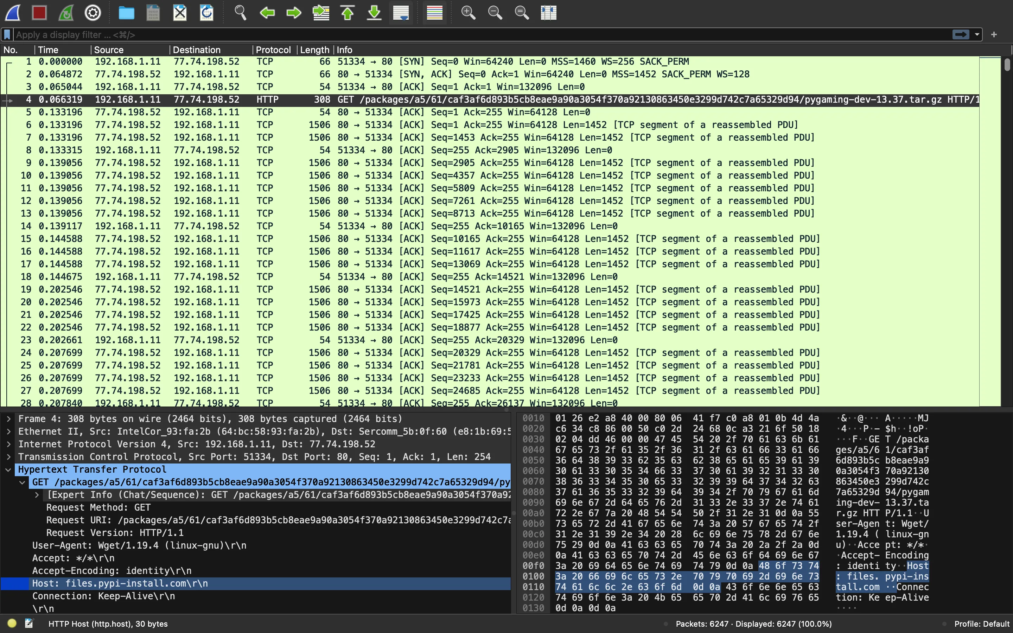The image size is (1013, 633).
Task: Select packet 4 HTTP GET row
Action: click(x=490, y=100)
